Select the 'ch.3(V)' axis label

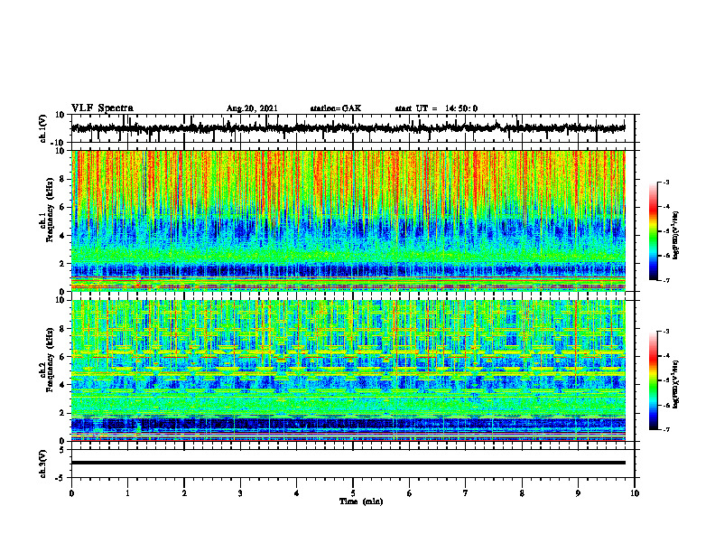click(x=42, y=464)
